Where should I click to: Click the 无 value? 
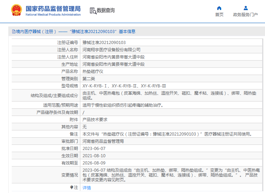pos(84,127)
